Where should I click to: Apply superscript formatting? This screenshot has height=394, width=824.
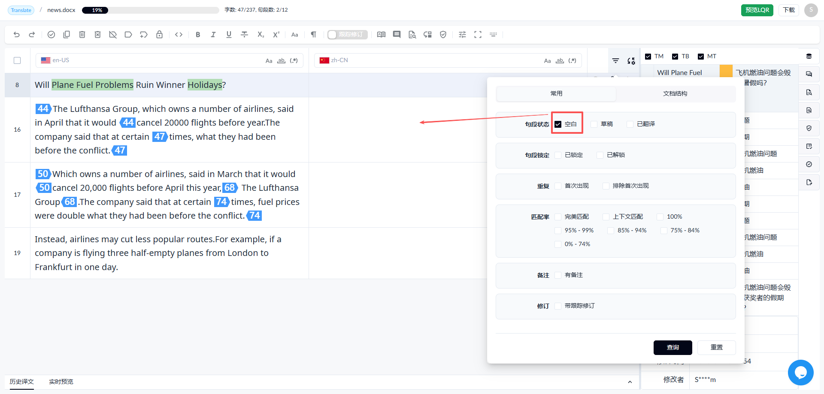tap(276, 35)
